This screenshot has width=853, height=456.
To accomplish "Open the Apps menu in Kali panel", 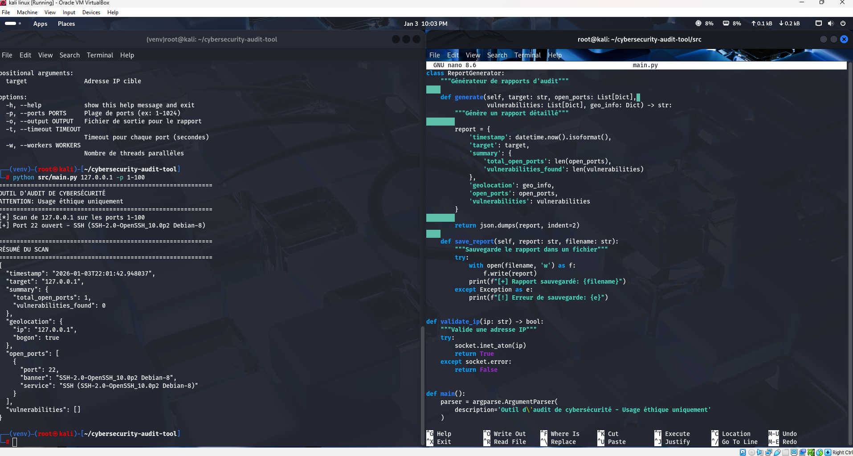I will point(40,24).
